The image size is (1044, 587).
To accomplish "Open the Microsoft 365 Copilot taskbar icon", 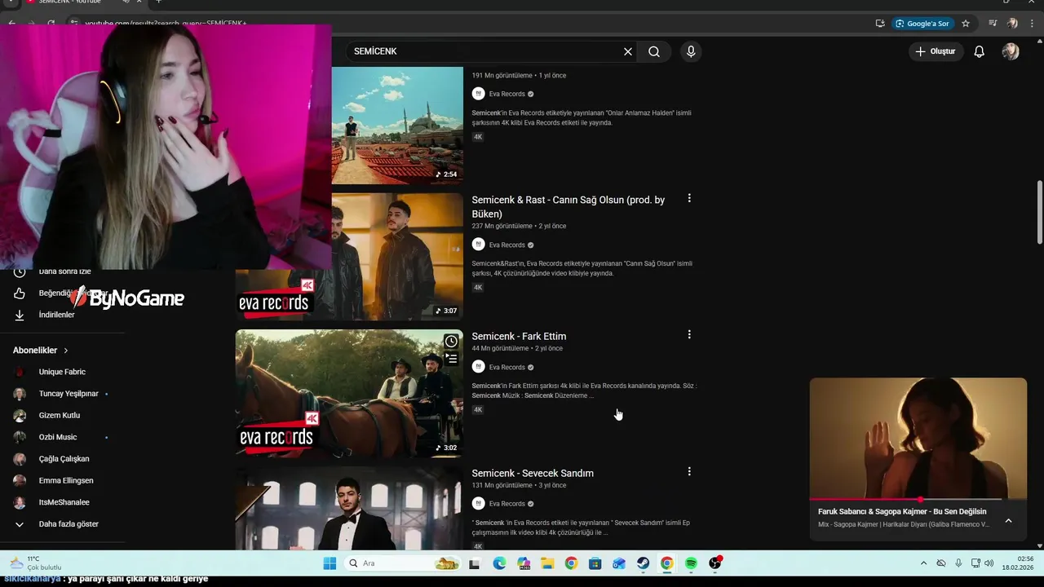I will 523,563.
